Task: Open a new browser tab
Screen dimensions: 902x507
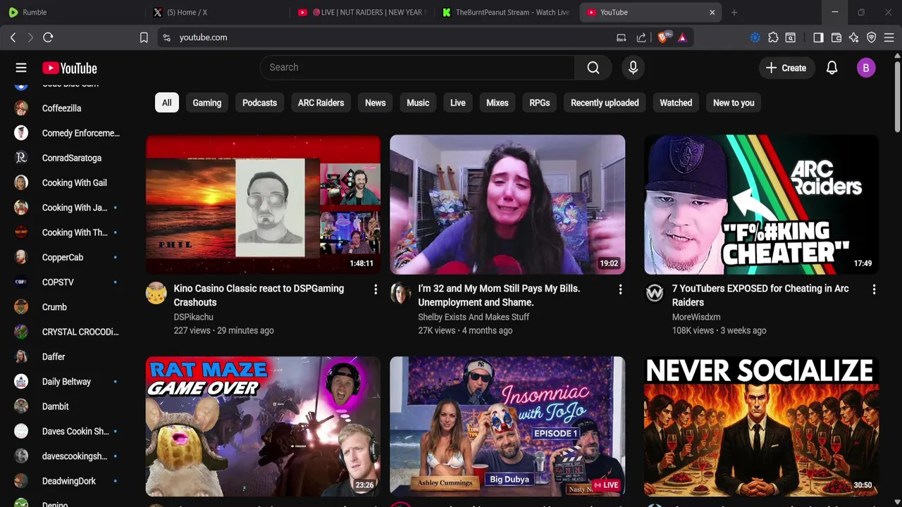Action: [x=734, y=12]
